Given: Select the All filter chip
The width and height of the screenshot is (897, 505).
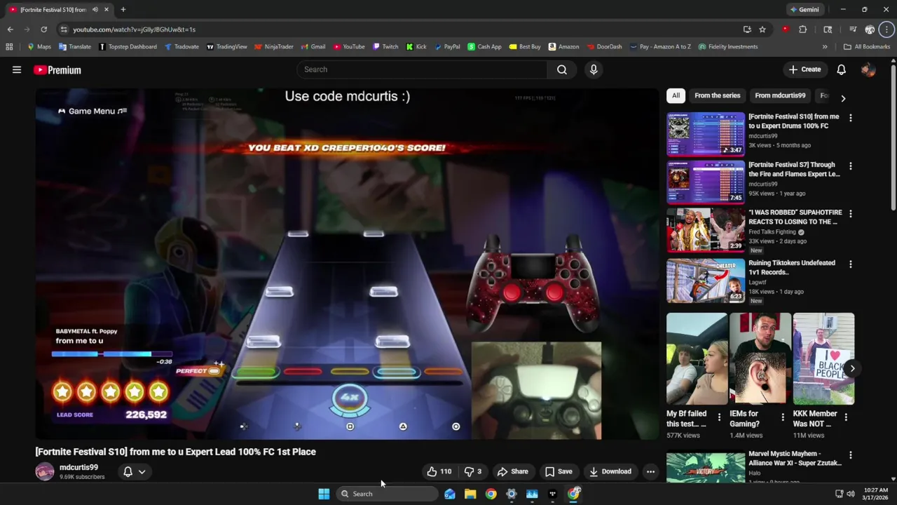Looking at the screenshot, I should pos(676,95).
